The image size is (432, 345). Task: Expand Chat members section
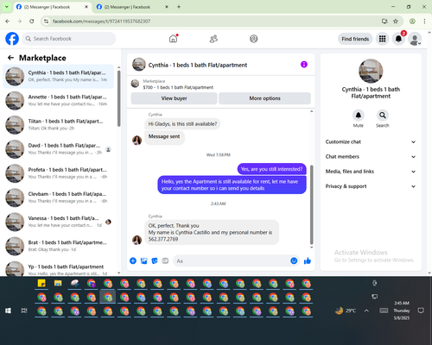[371, 157]
